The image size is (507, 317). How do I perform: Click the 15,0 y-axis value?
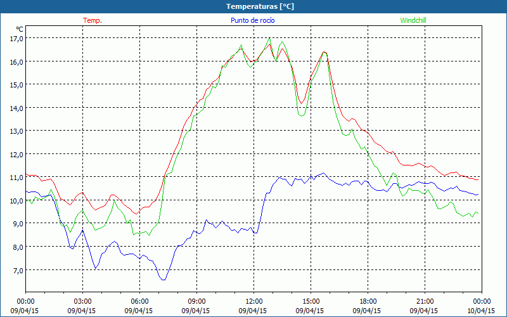pyautogui.click(x=16, y=85)
